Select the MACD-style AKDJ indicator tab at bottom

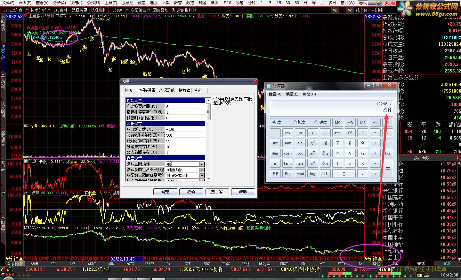92,264
